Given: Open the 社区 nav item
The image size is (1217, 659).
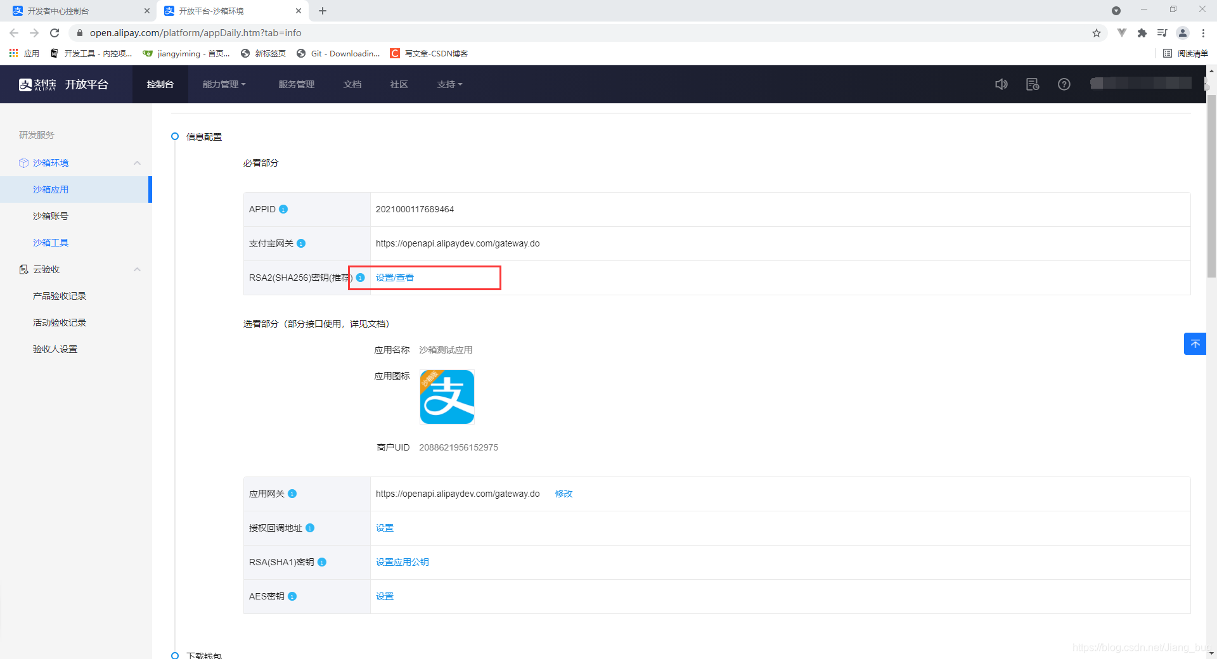Looking at the screenshot, I should pyautogui.click(x=399, y=84).
